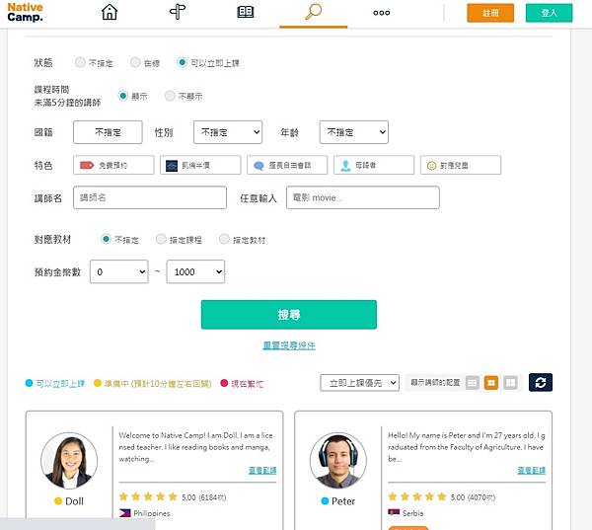Open the 立即上課優先 sort dropdown
Image resolution: width=592 pixels, height=530 pixels.
359,383
